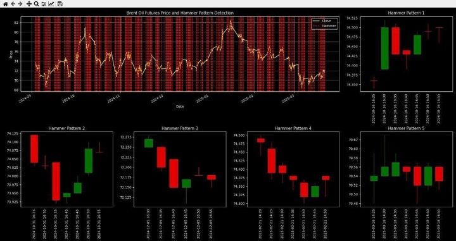
Task: Open the Edit axis and curve parameters tool
Action: pyautogui.click(x=51, y=4)
